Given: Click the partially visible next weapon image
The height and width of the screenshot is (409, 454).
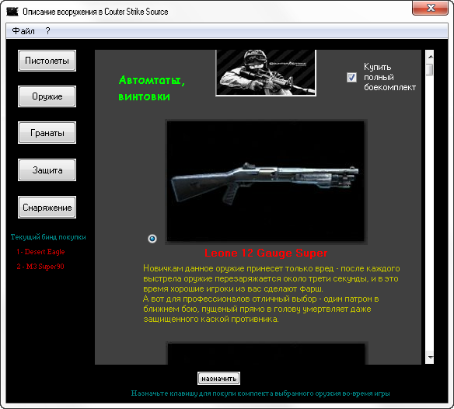Looking at the screenshot, I should tap(267, 354).
